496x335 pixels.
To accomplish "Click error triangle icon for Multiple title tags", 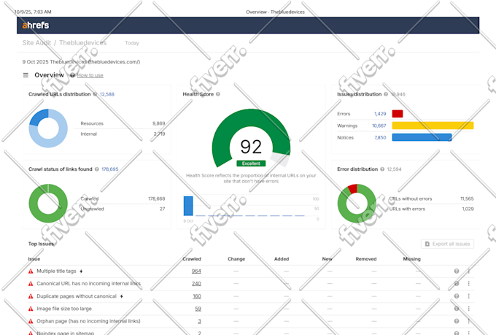I will (x=31, y=272).
